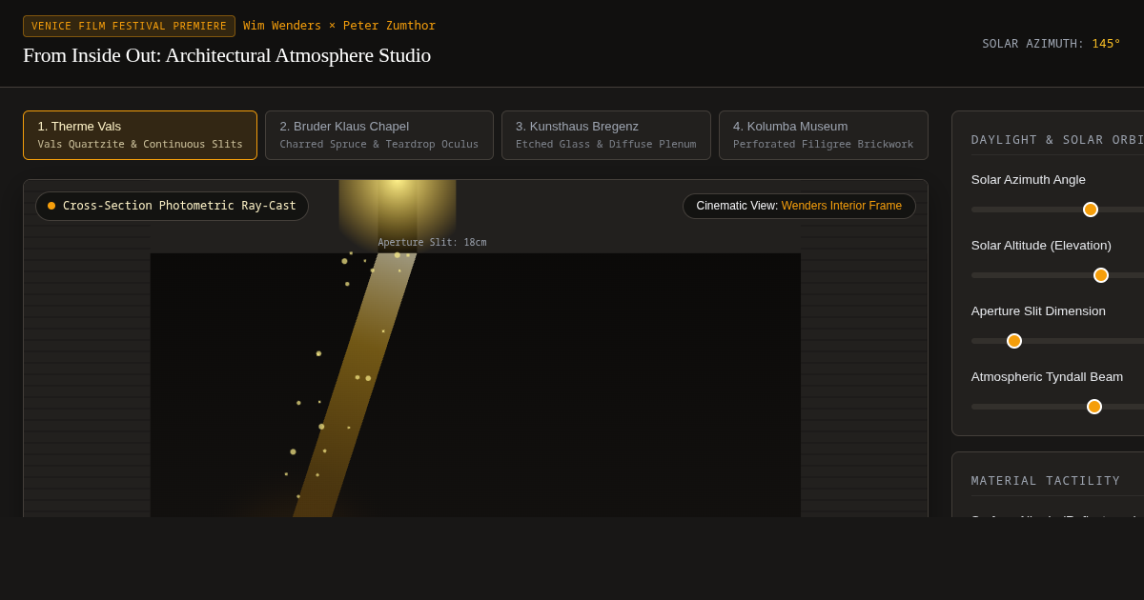Click the orange dot in the Ray-Cast badge
This screenshot has height=600, width=1144.
tap(51, 206)
